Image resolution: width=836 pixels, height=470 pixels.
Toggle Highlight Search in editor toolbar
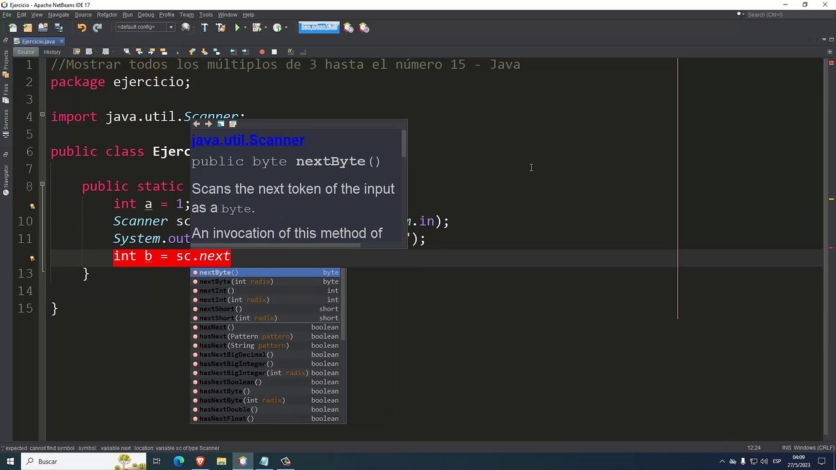(x=164, y=52)
